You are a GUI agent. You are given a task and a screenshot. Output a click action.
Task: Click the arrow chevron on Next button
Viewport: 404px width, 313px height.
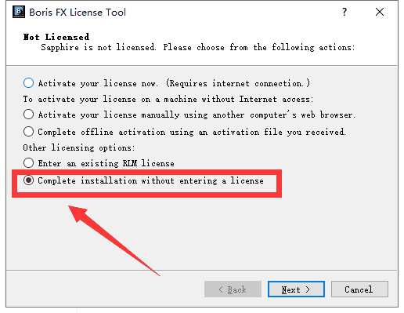[308, 289]
